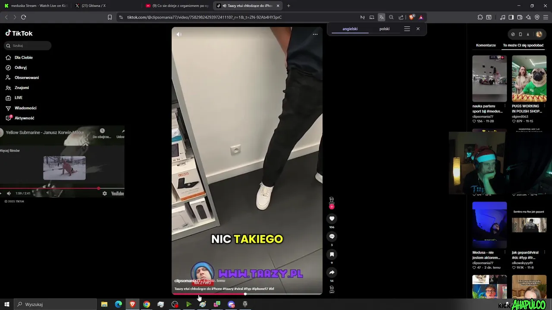
Task: Open Google Chrome from taskbar
Action: tap(147, 304)
